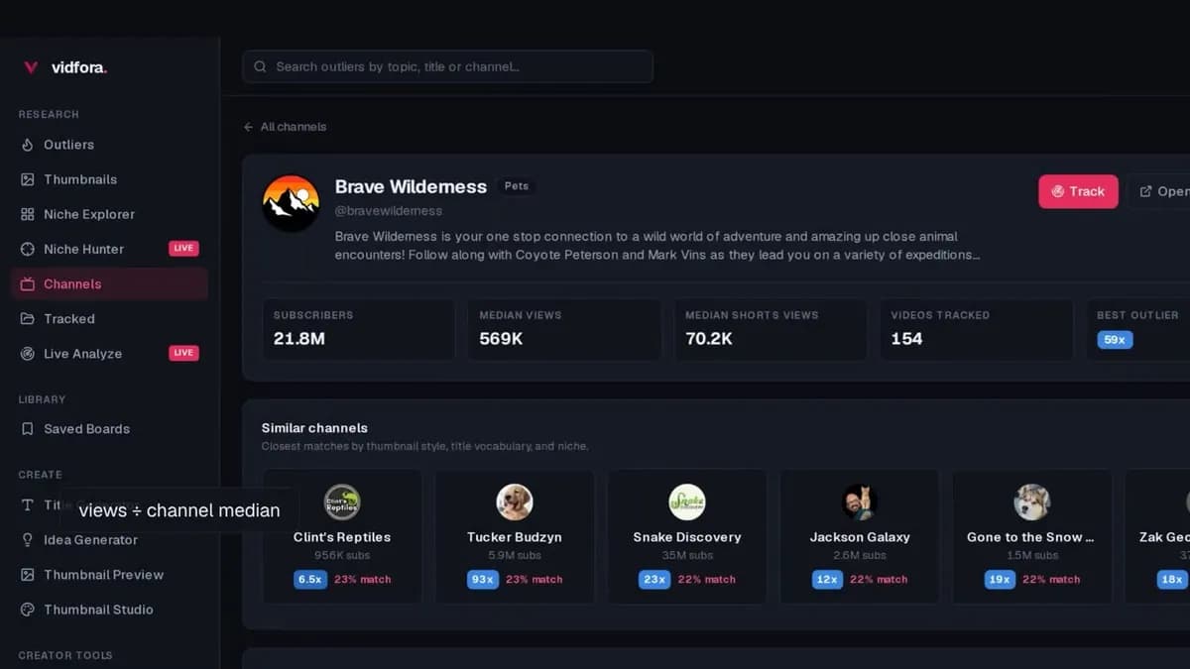This screenshot has width=1190, height=669.
Task: Click the 21.8M subscribers value
Action: coord(301,339)
